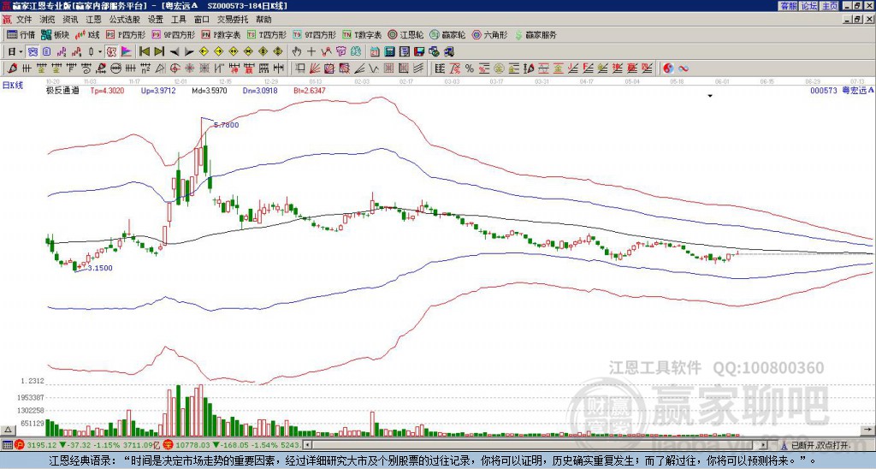Select the red pencil drawing tool
876x469 pixels.
pos(12,68)
